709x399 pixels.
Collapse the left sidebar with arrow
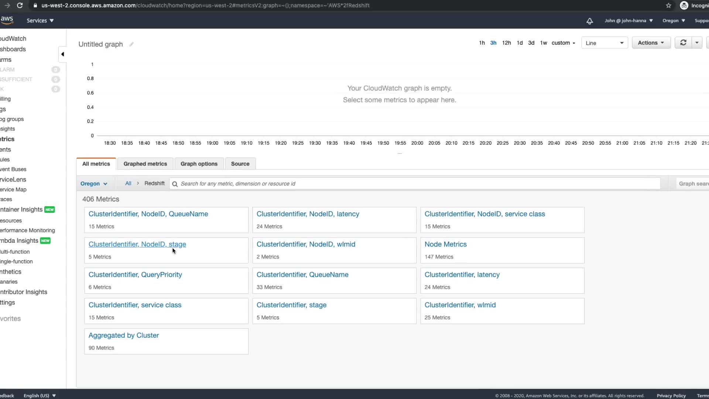62,54
